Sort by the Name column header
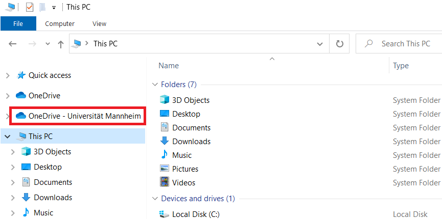This screenshot has width=442, height=219. (x=169, y=66)
